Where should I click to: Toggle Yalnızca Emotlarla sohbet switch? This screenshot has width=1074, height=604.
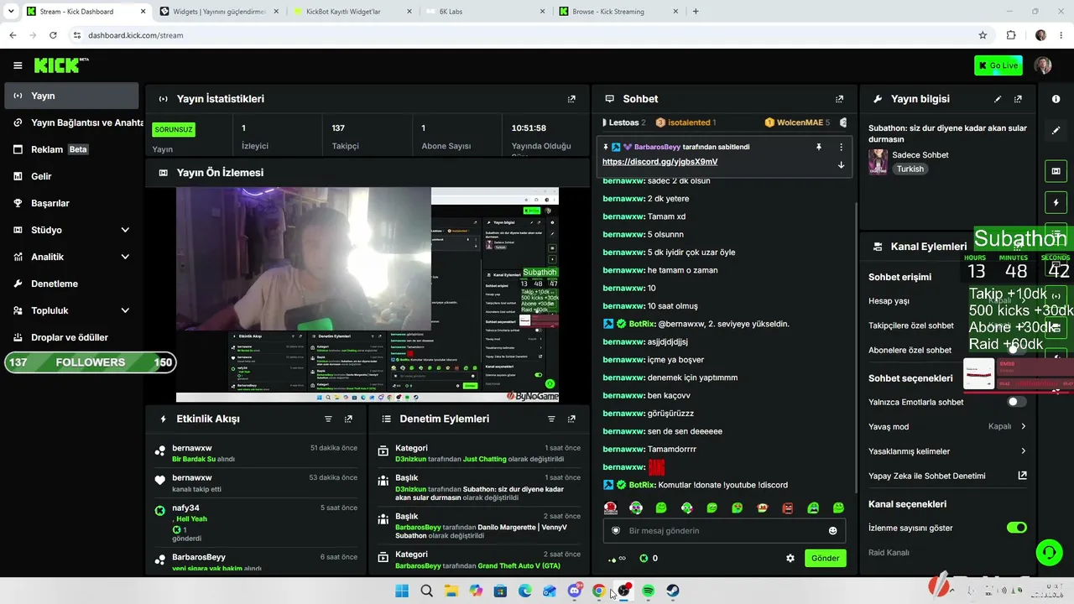tap(1016, 402)
